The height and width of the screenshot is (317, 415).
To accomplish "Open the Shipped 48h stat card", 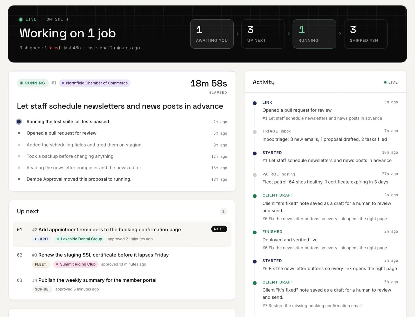I will click(x=366, y=34).
